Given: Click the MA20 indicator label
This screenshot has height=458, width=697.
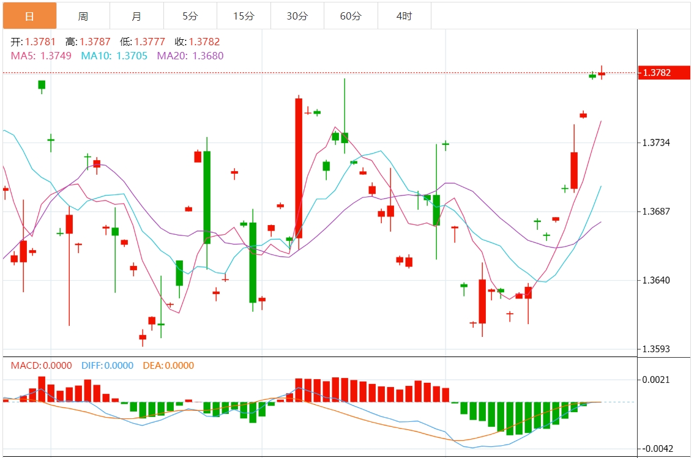Looking at the screenshot, I should (190, 56).
